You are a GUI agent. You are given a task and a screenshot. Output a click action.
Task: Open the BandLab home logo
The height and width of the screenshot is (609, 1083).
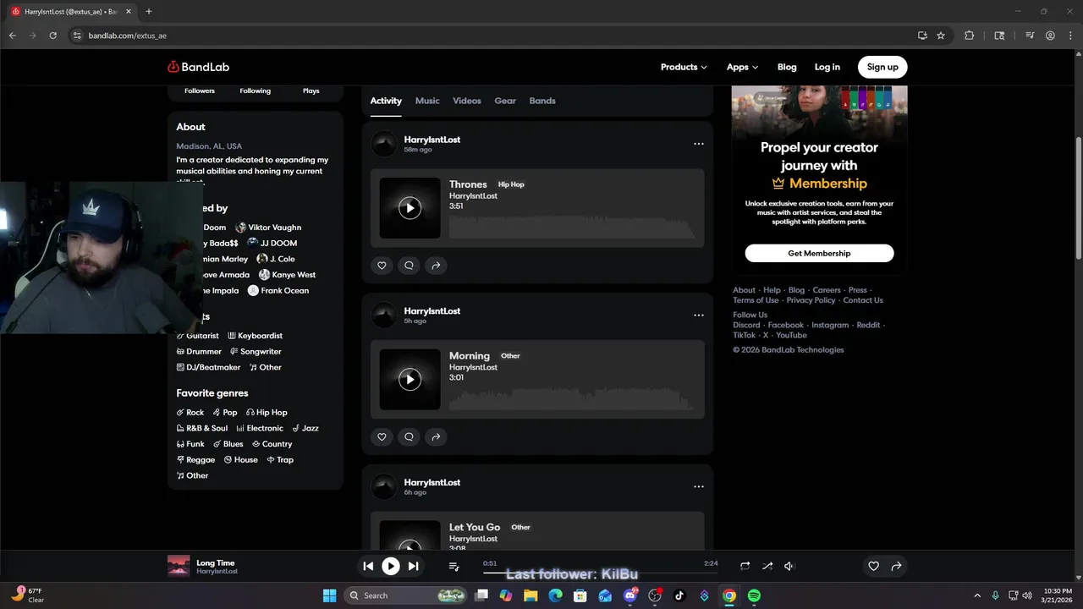[199, 67]
